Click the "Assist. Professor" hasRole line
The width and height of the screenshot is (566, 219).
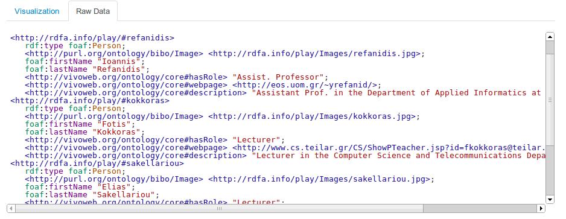[177, 77]
